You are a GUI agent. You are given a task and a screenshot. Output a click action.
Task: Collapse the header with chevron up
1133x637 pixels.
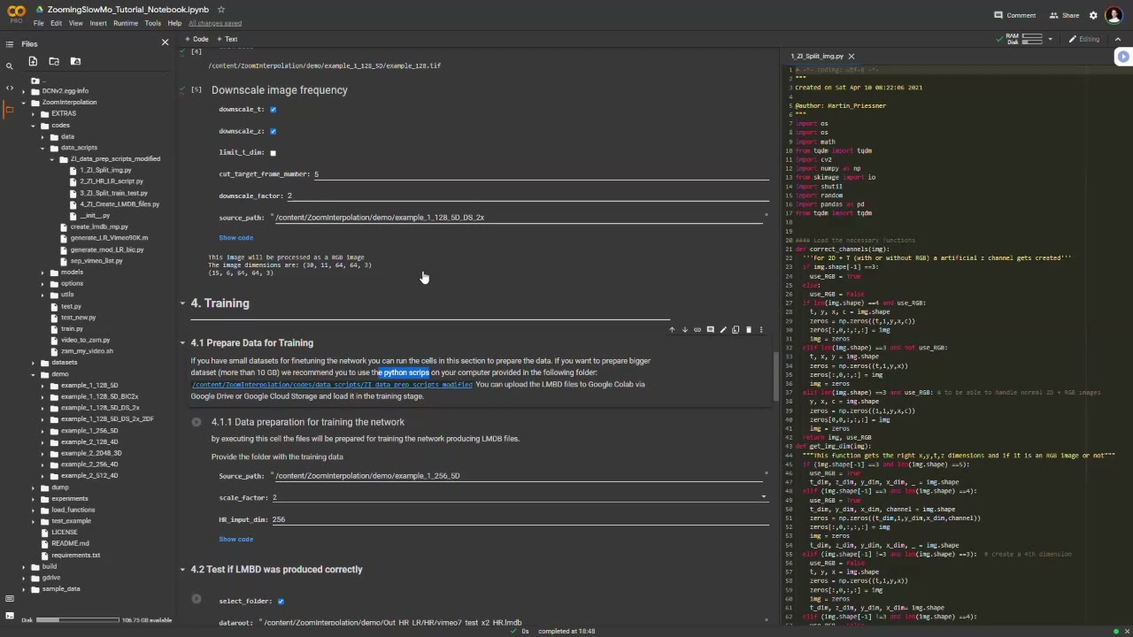(x=1118, y=39)
